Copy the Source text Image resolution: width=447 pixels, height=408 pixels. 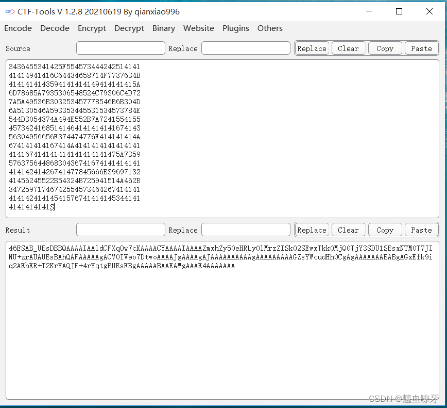[x=385, y=48]
